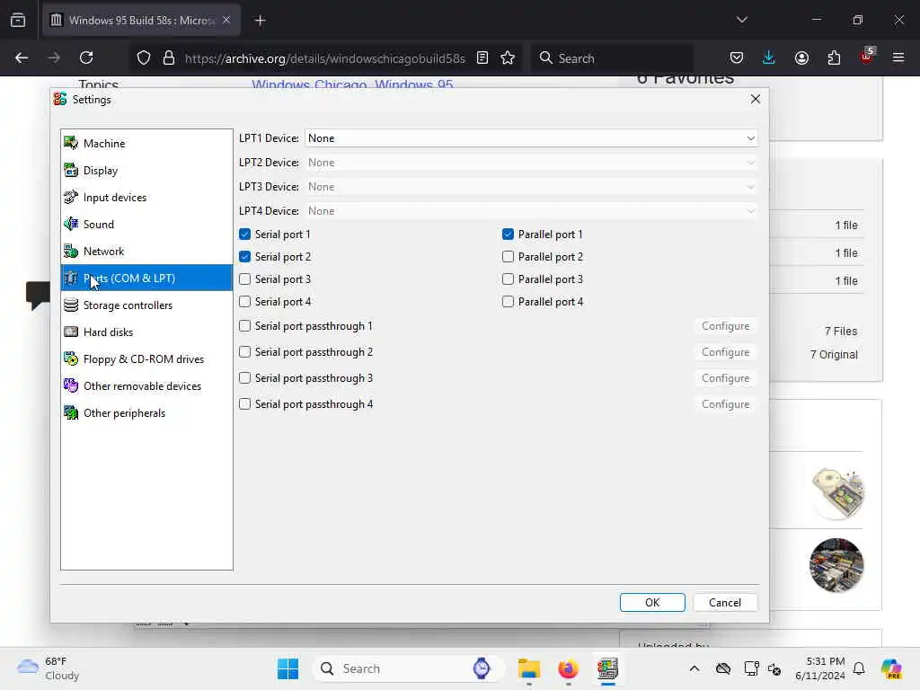Click the Firefox Search box
The height and width of the screenshot is (690, 920).
point(612,58)
